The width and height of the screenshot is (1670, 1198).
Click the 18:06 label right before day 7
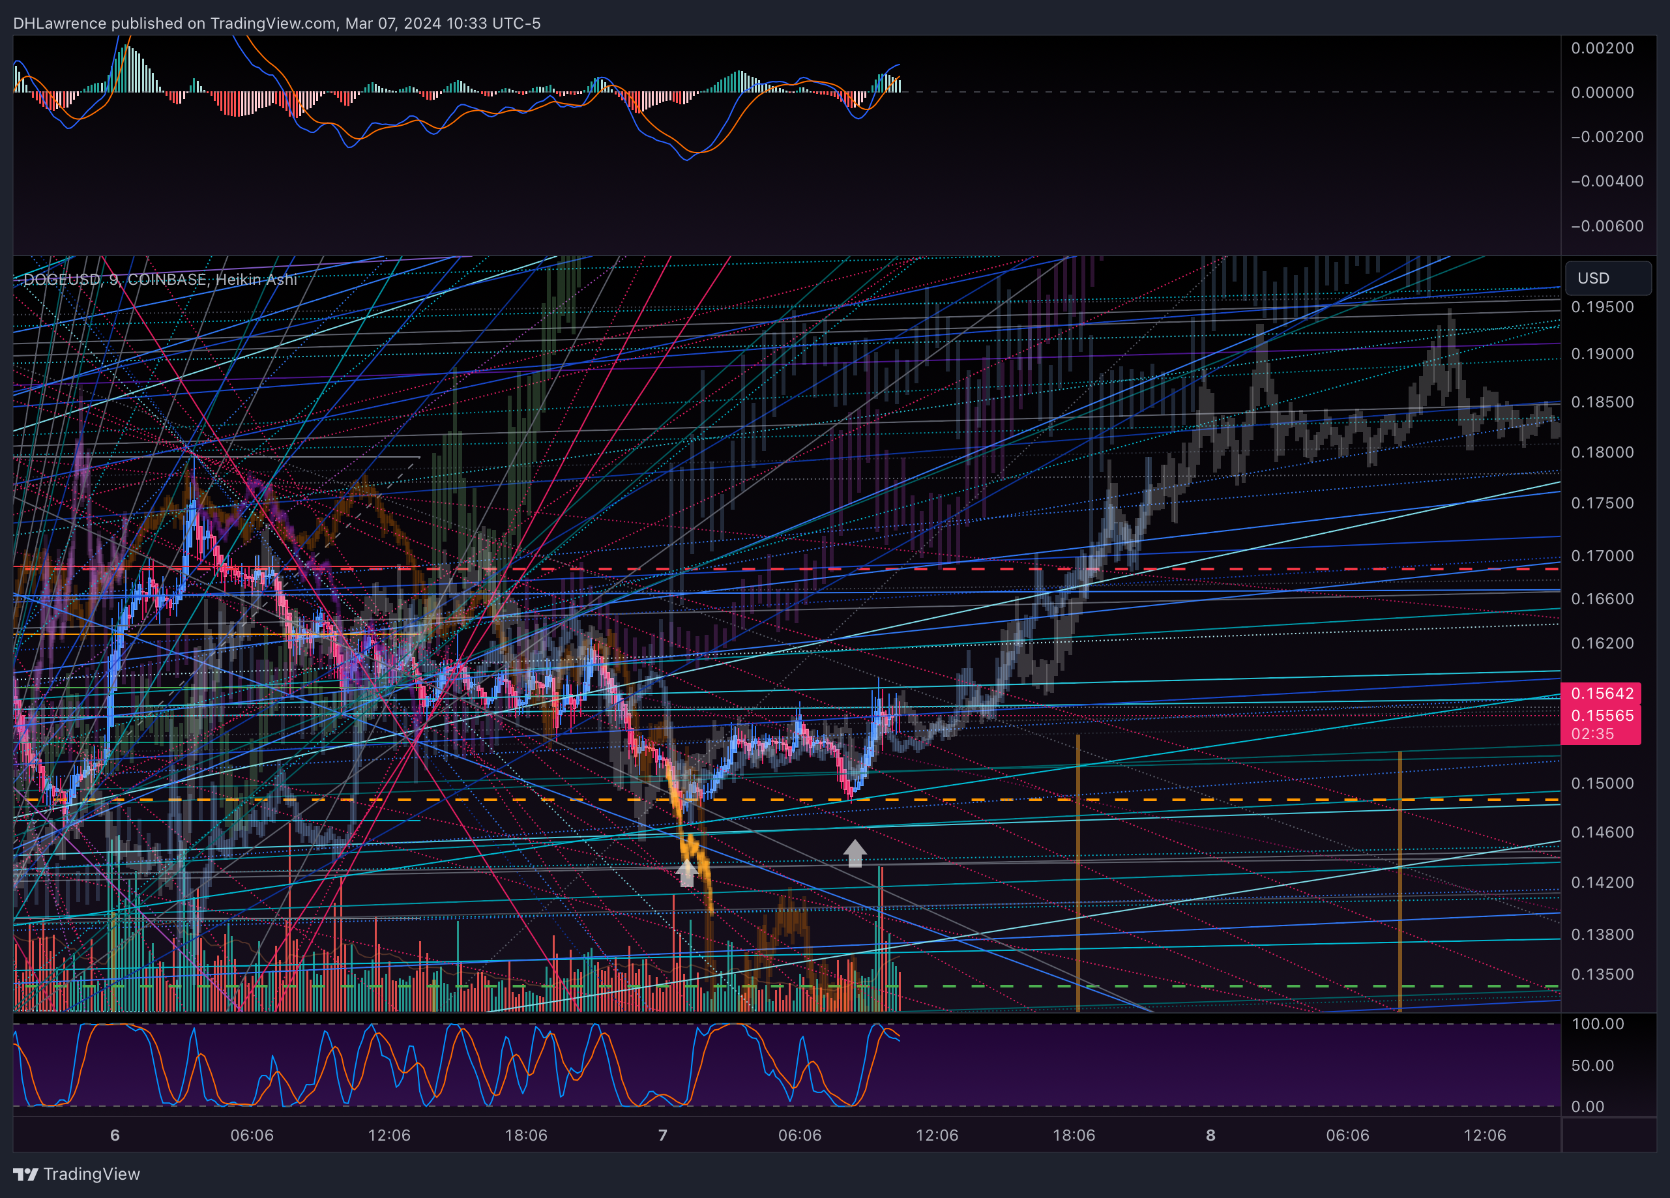[x=526, y=1135]
